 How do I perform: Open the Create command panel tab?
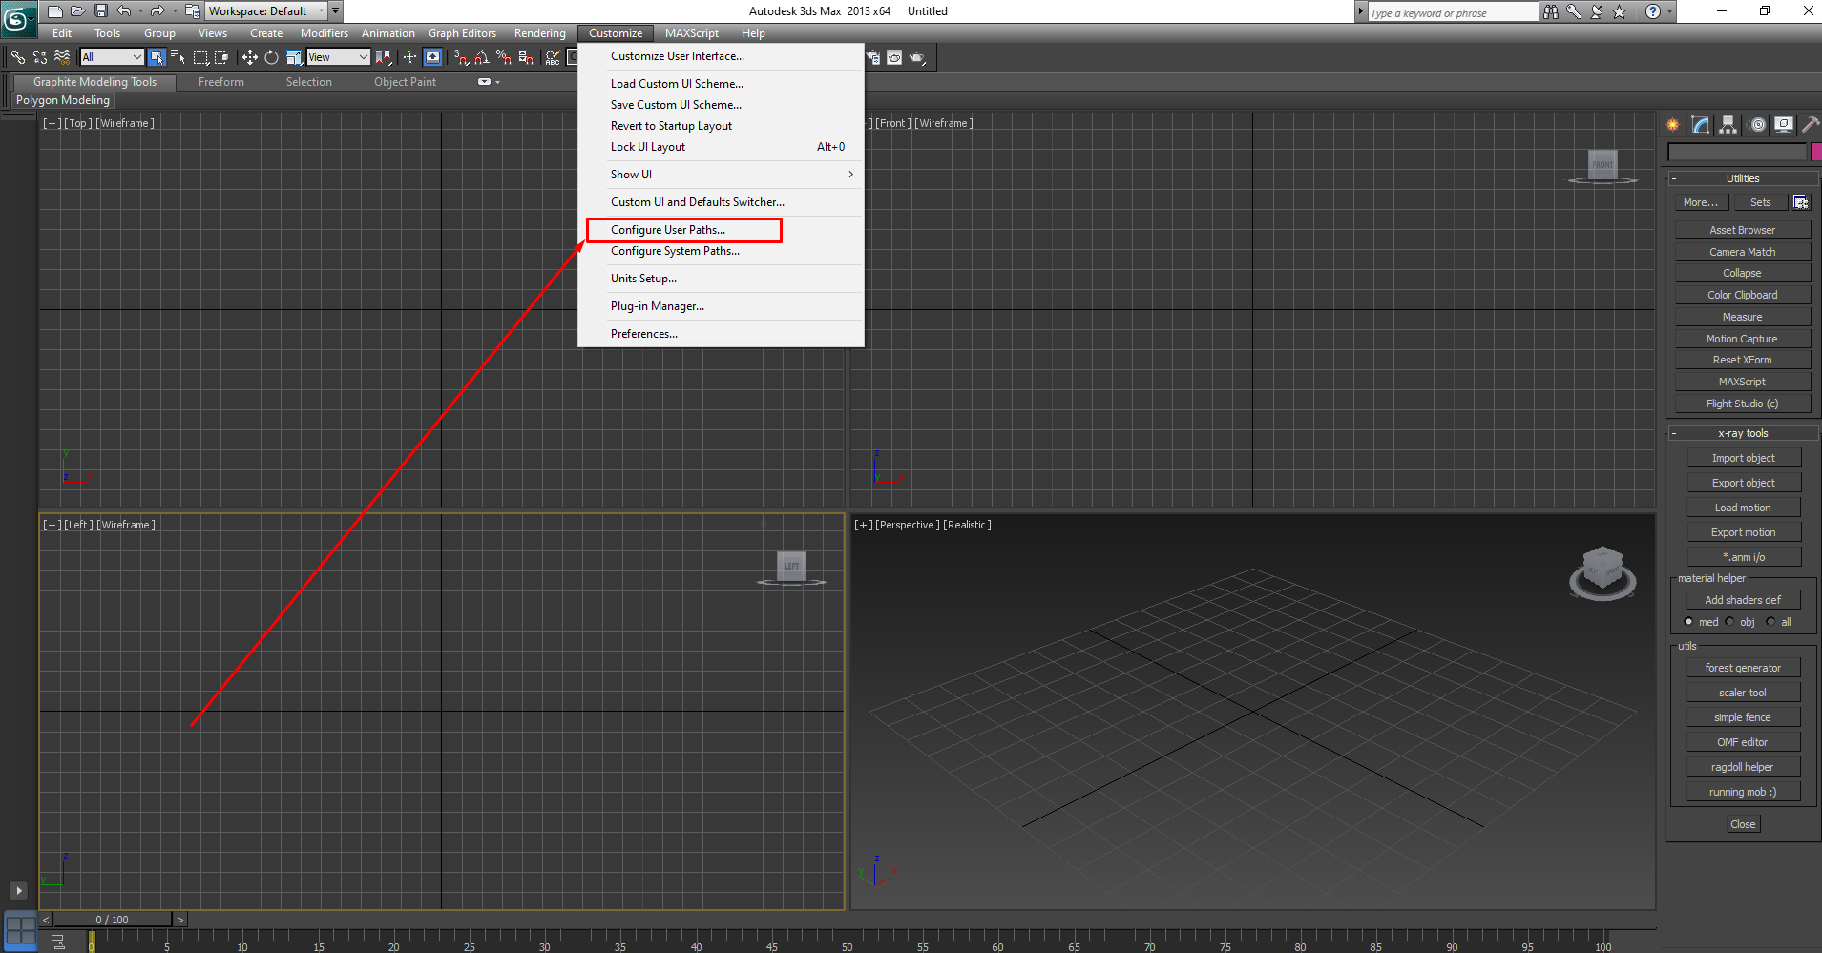coord(1673,125)
